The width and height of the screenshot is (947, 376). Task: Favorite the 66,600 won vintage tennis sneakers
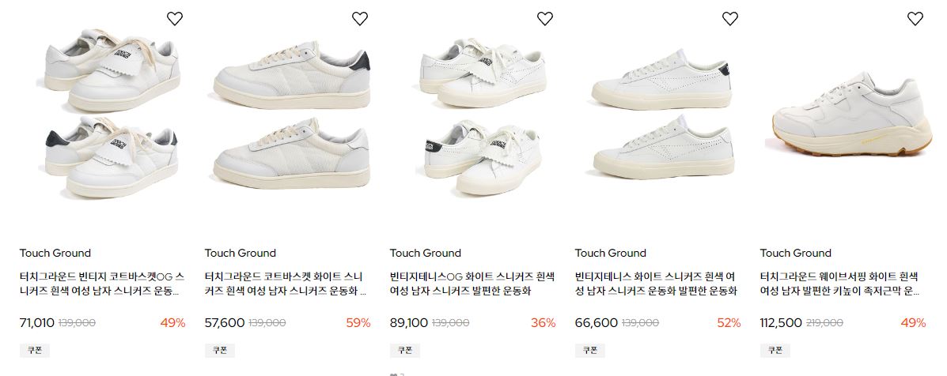[730, 19]
